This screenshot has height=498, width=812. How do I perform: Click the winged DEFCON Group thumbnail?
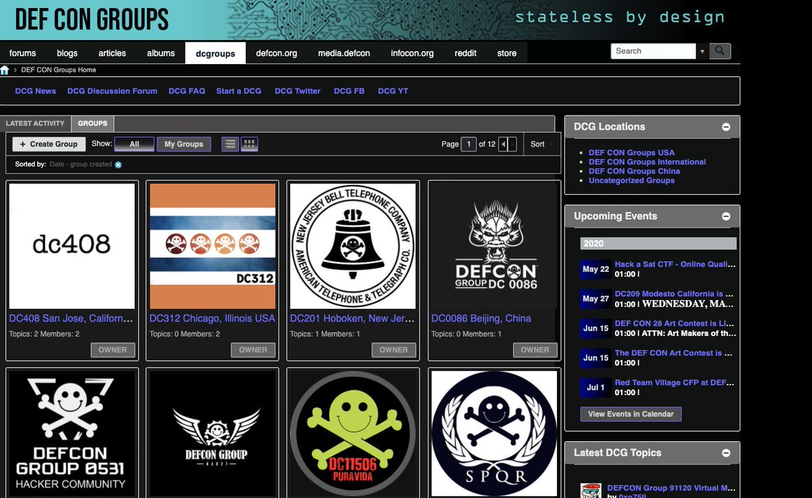coord(212,434)
